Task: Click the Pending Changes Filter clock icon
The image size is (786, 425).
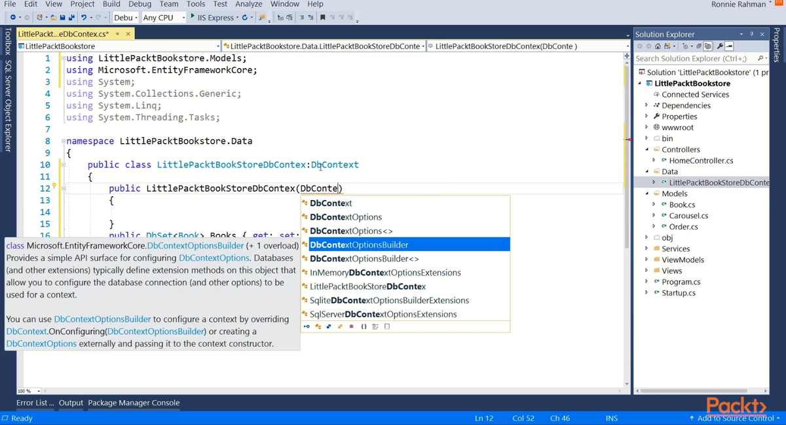Action: [685, 46]
